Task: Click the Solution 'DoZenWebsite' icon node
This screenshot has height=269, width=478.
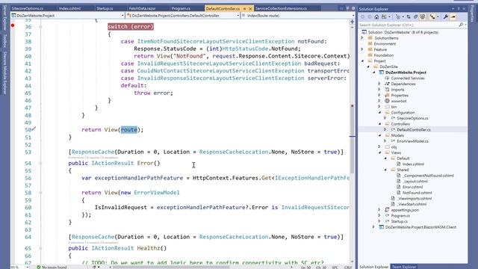Action: (x=364, y=32)
